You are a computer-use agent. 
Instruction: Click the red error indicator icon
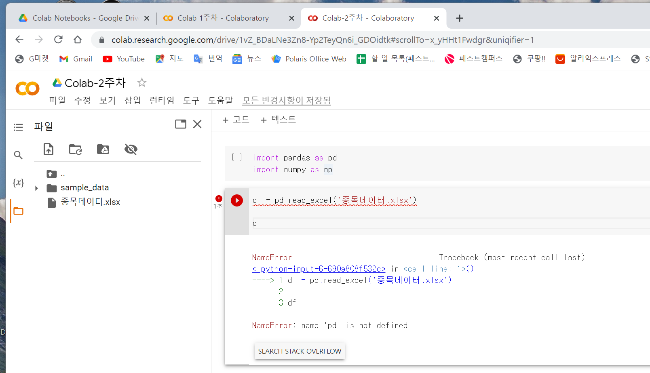[x=219, y=198]
